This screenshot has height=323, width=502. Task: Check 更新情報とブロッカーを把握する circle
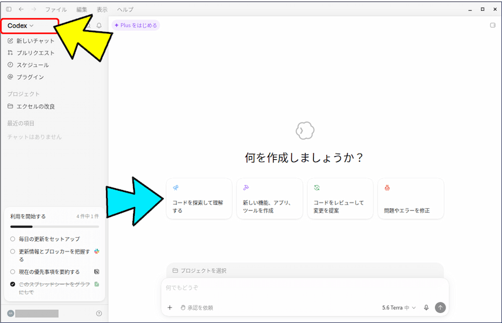click(13, 252)
